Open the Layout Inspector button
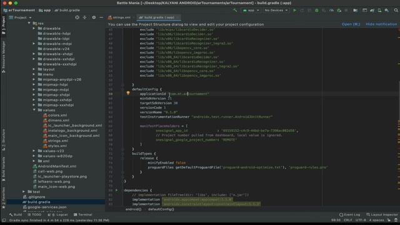This screenshot has width=400, height=225. 382,215
